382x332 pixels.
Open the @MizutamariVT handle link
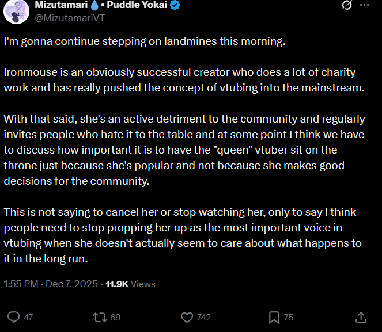click(x=70, y=17)
